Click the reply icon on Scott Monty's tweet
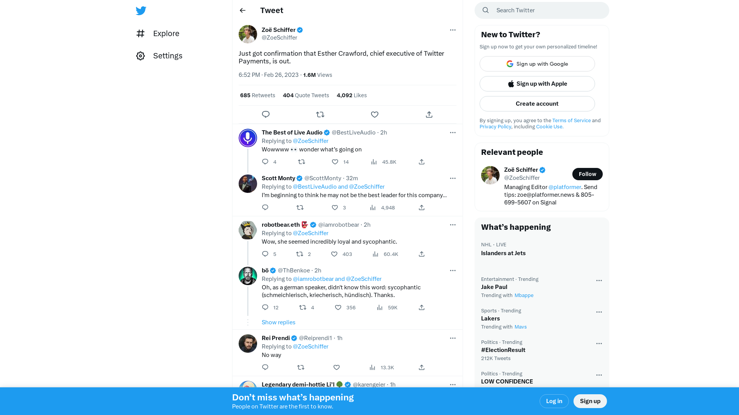 click(265, 207)
